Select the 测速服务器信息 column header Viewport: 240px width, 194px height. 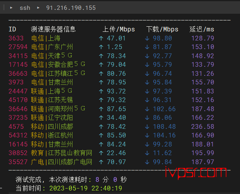click(53, 29)
